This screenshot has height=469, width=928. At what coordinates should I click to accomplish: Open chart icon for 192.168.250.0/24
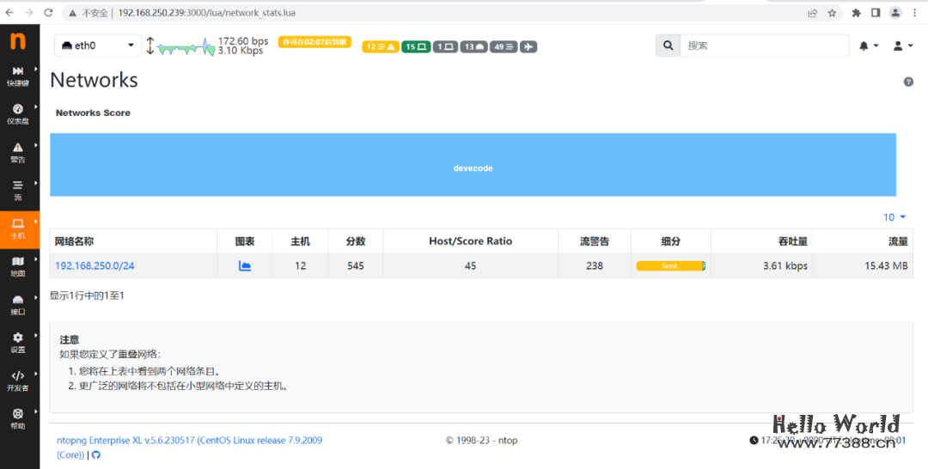[x=245, y=266]
